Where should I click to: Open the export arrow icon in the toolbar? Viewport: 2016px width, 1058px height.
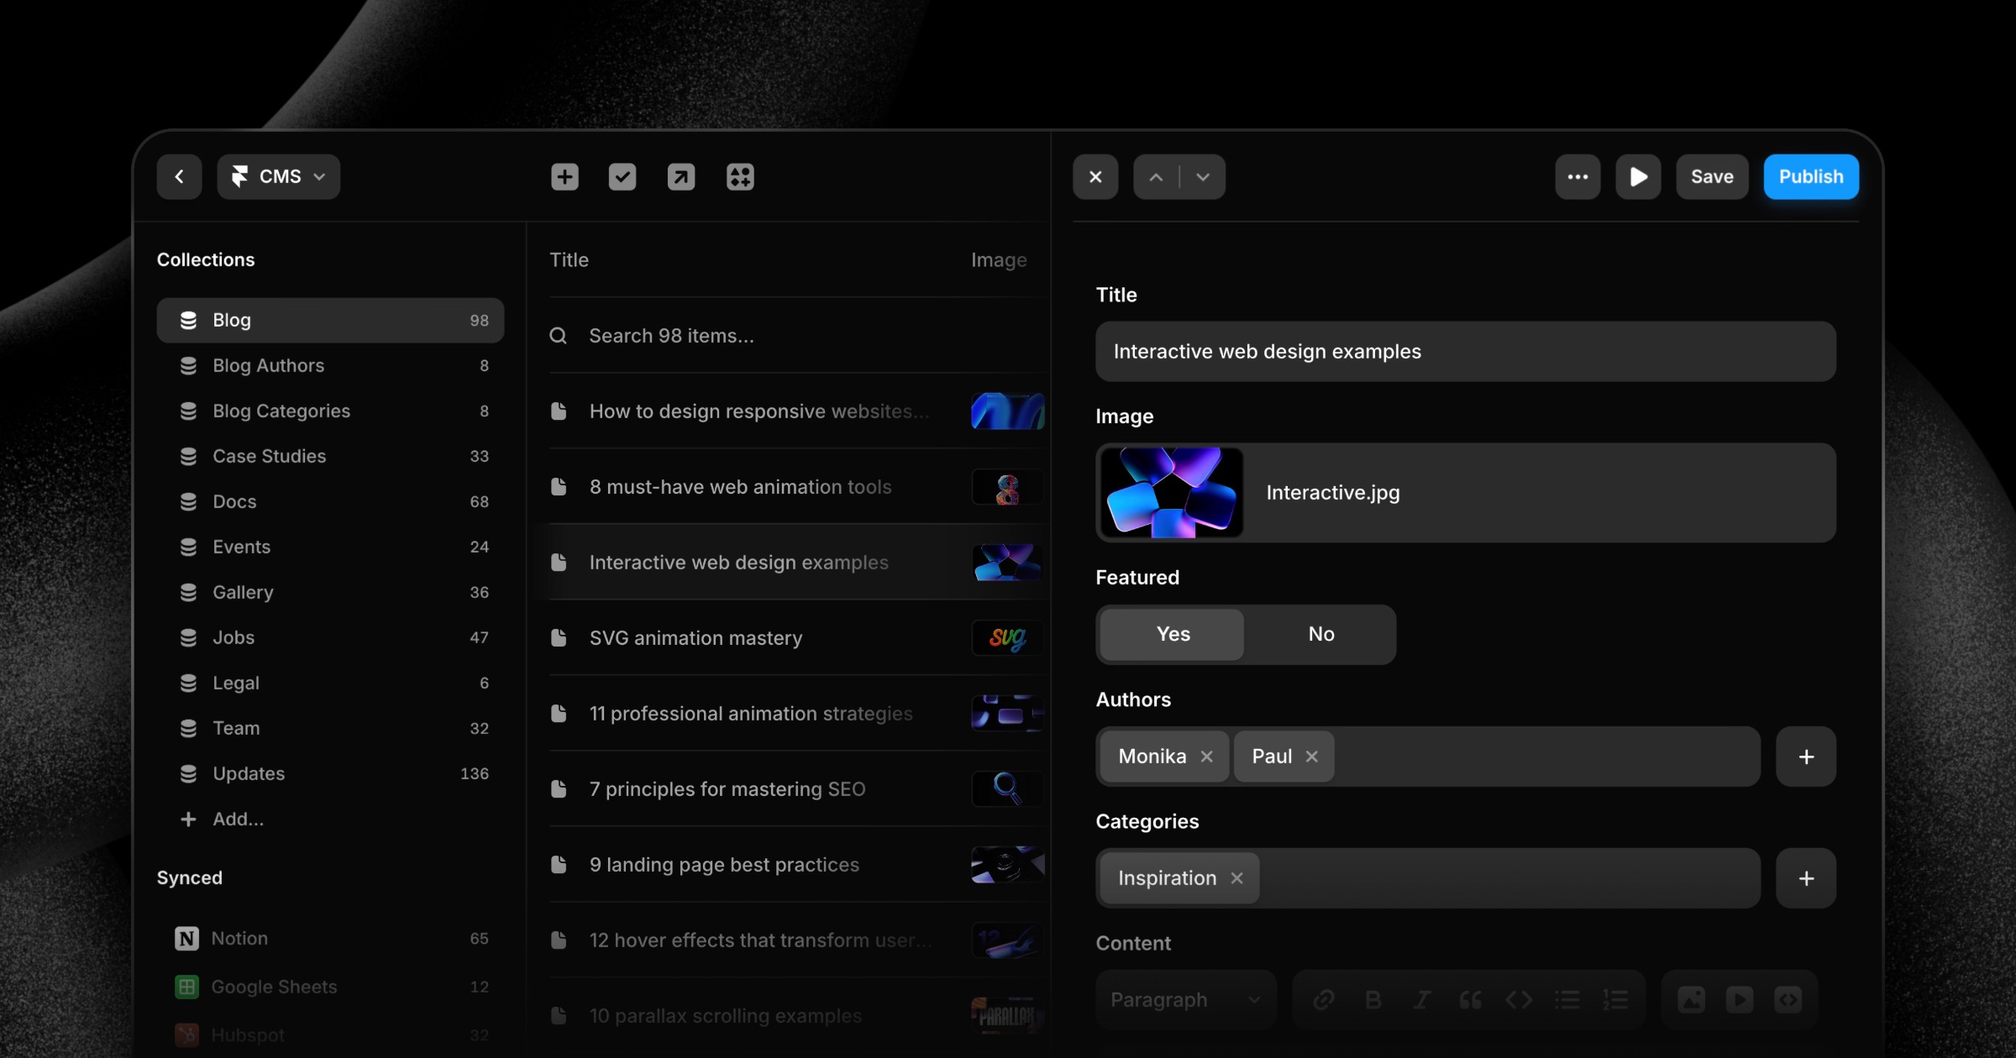coord(680,176)
